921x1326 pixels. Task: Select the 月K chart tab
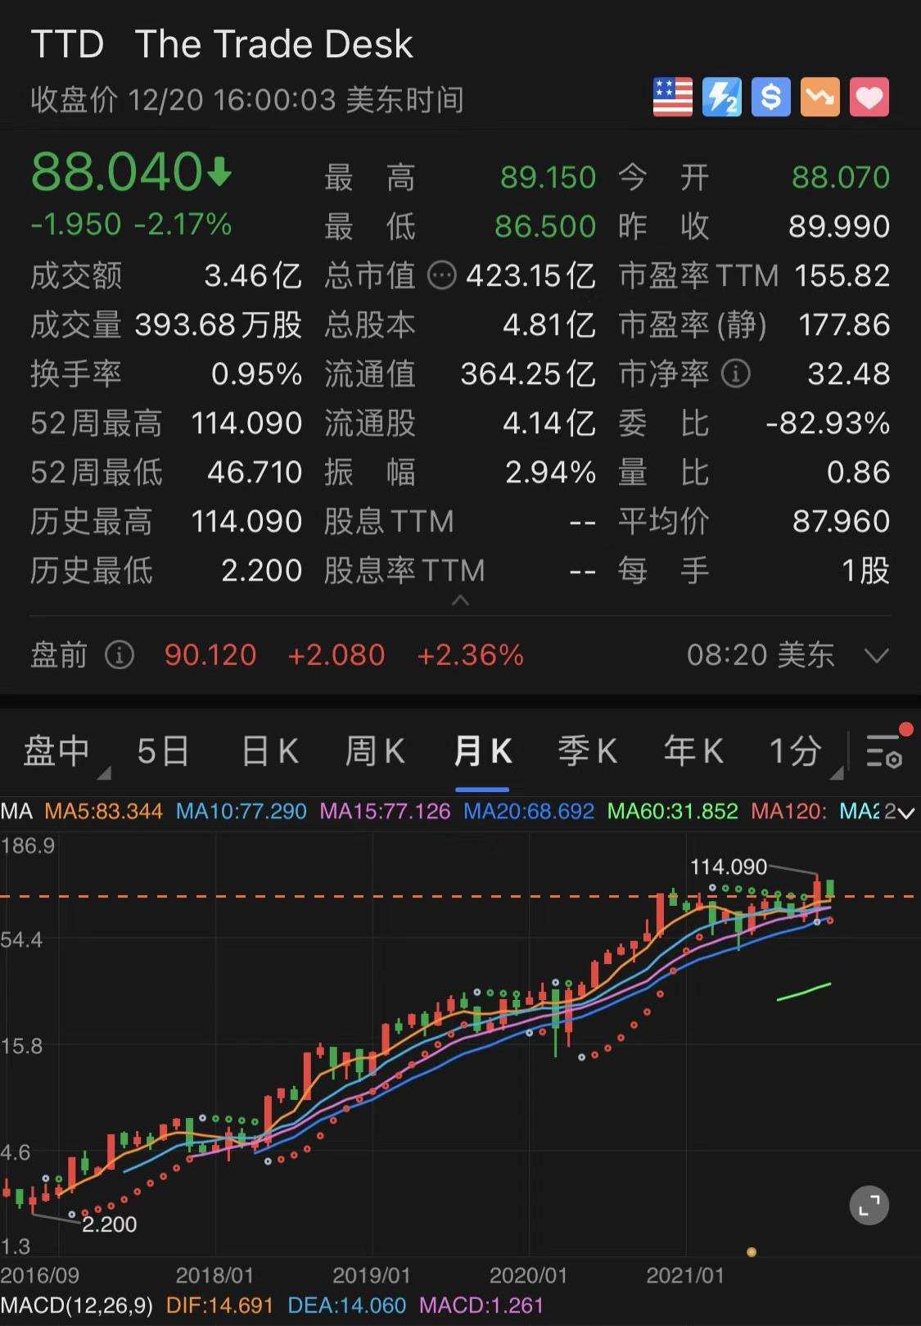point(482,750)
